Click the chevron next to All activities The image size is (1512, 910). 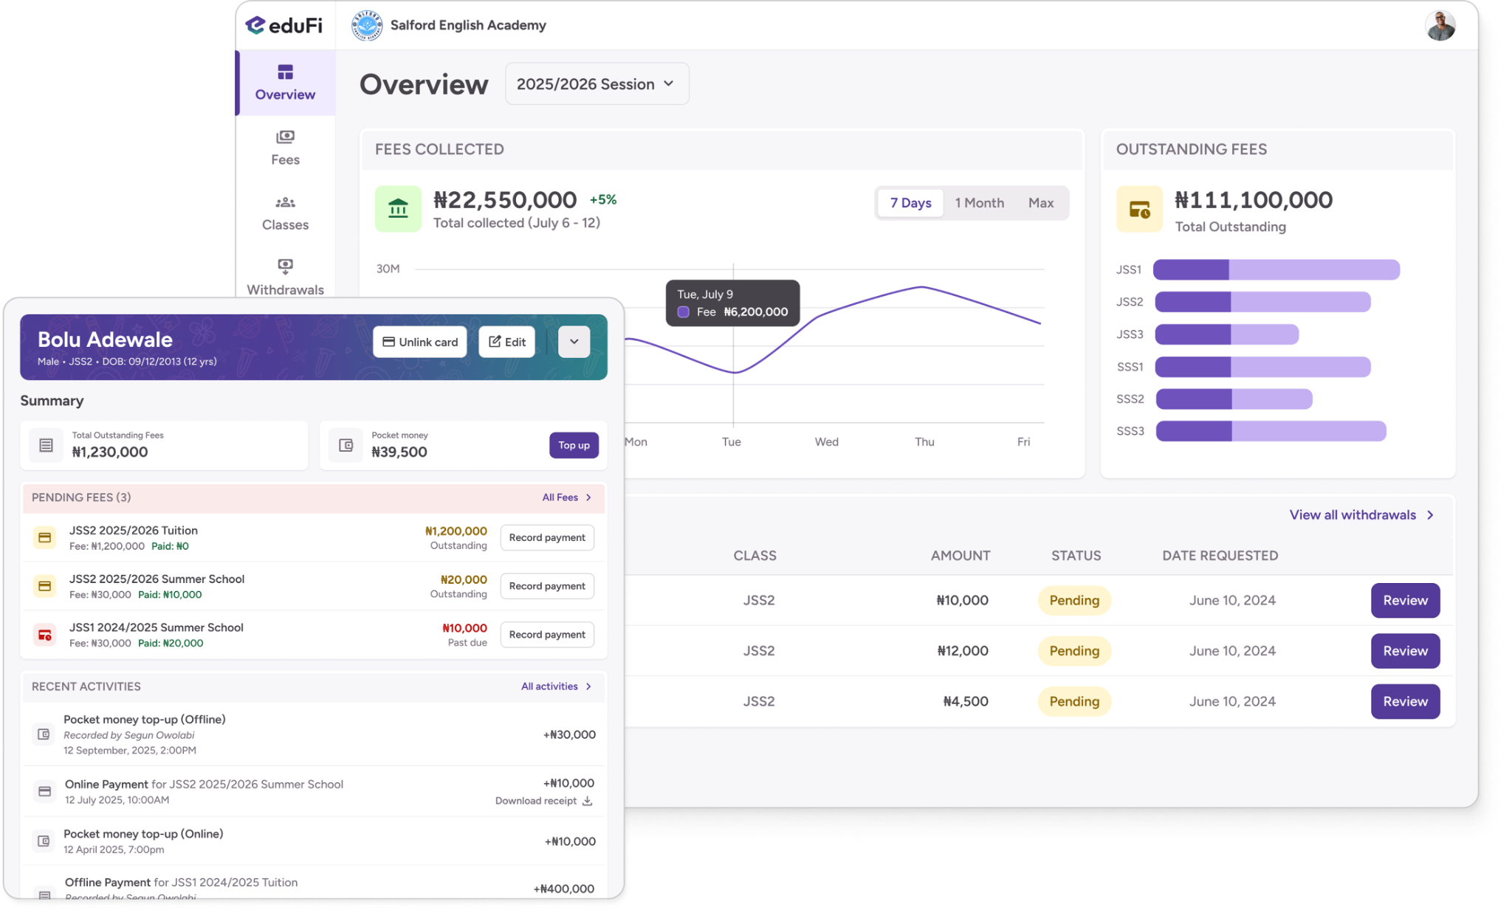pos(588,686)
